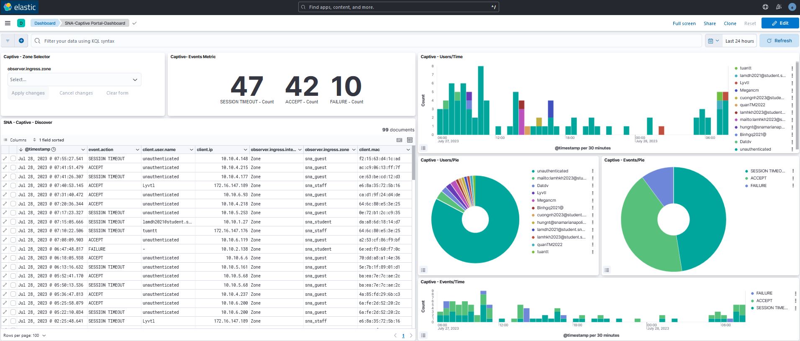The image size is (800, 341).
Task: Open the newsfeed icon in header
Action: (779, 7)
